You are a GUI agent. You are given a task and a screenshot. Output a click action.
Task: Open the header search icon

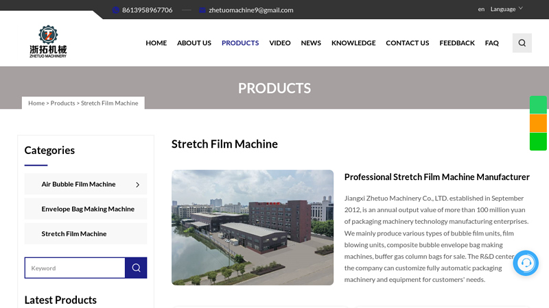pyautogui.click(x=522, y=43)
